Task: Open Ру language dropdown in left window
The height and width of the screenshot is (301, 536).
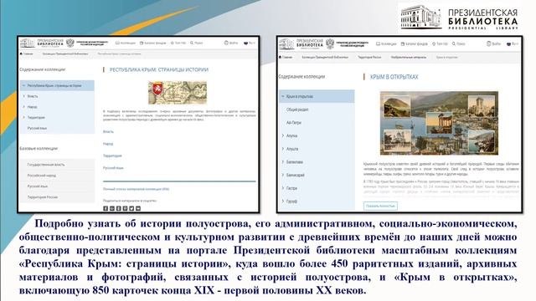Action: 250,43
